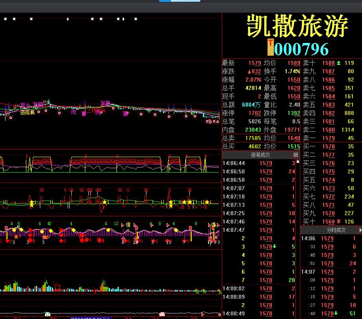Click the 今开 value 1550
362x319 pixels.
click(294, 80)
